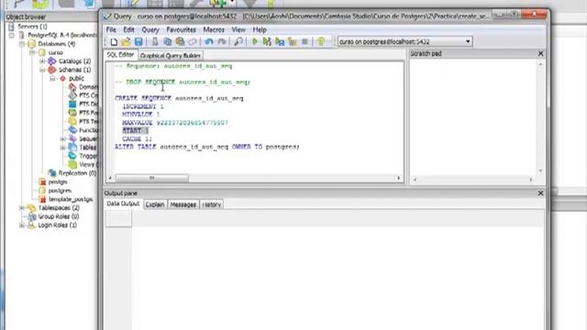The image size is (587, 330).
Task: Open the Messages tab in the output pane
Action: click(x=183, y=204)
